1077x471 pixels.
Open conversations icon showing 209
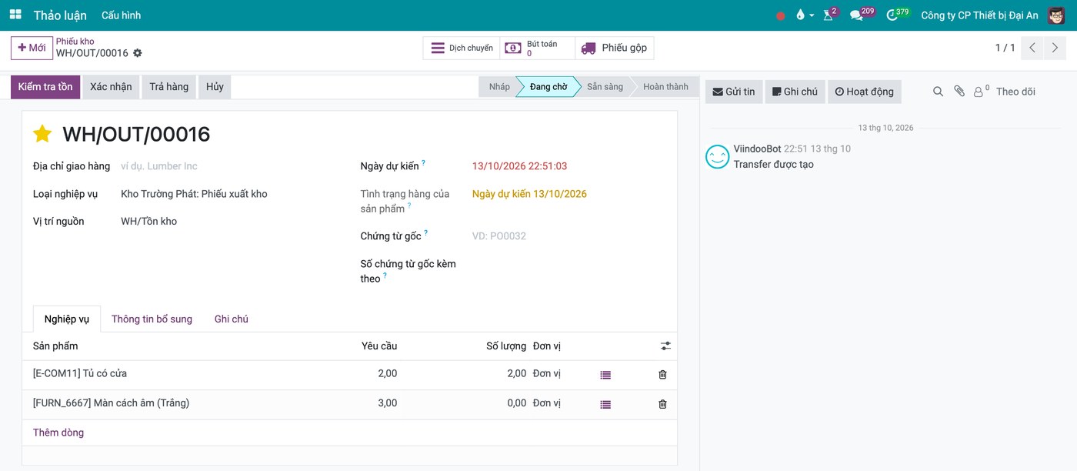point(861,15)
